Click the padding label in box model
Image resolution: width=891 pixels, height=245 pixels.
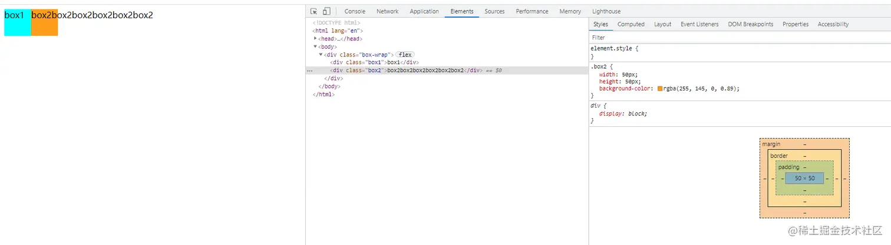(x=788, y=167)
